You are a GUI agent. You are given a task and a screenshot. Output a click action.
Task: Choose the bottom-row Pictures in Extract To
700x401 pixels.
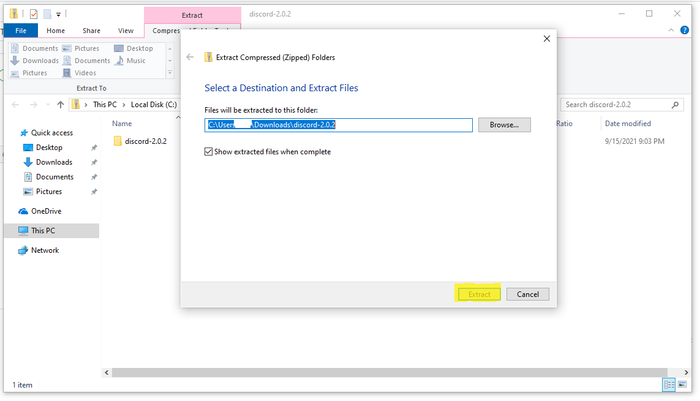pyautogui.click(x=29, y=73)
